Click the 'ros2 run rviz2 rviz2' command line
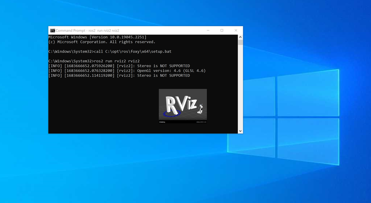371x203 pixels. click(94, 61)
